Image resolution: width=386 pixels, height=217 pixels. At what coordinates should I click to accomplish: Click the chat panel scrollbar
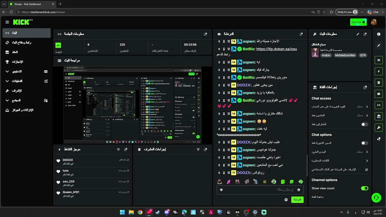pos(307,166)
